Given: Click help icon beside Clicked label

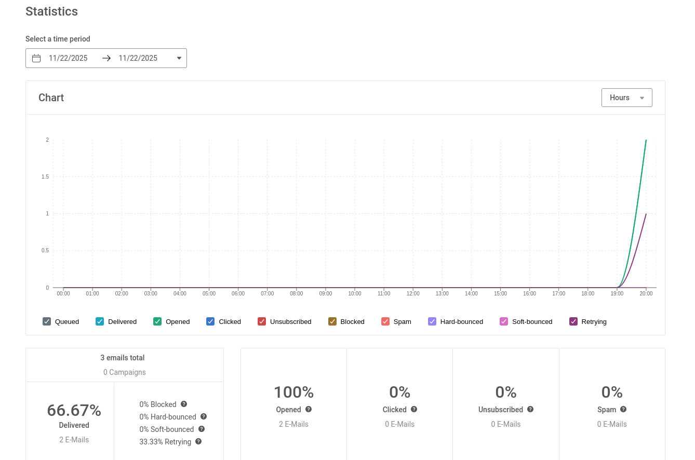Looking at the screenshot, I should coord(414,409).
